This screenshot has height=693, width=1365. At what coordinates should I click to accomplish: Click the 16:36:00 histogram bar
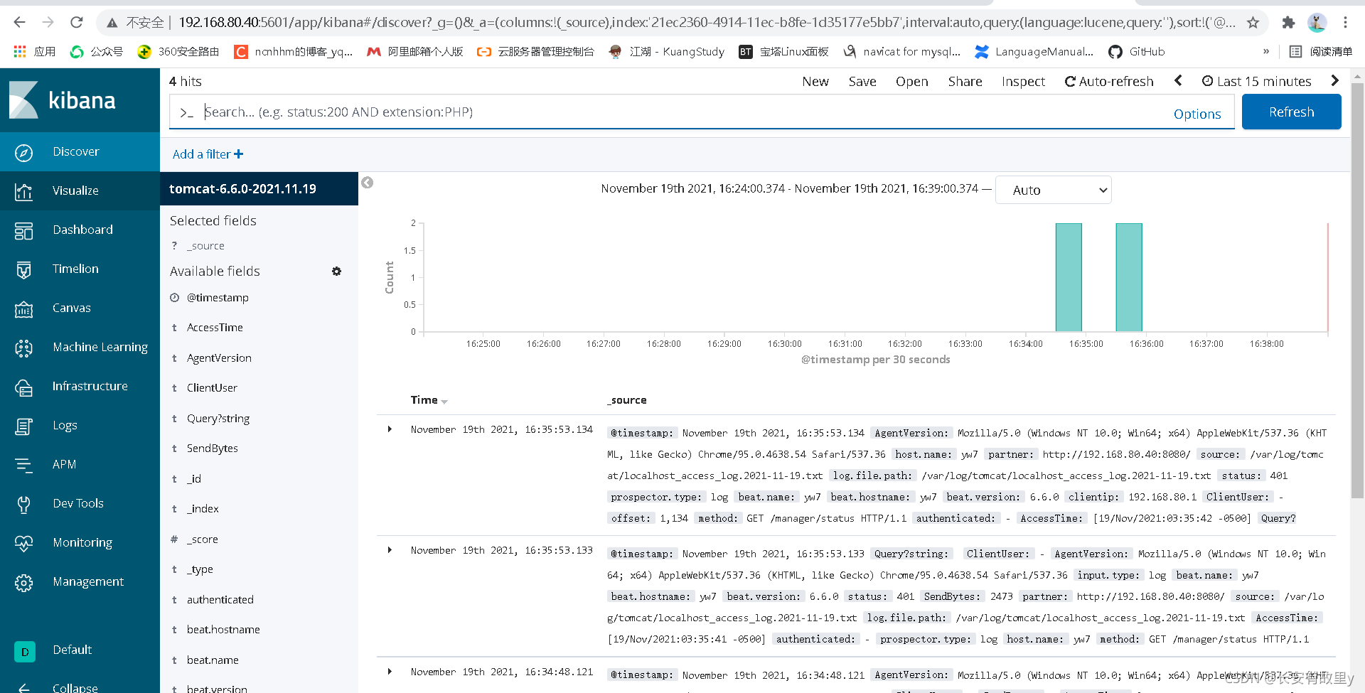(x=1129, y=277)
